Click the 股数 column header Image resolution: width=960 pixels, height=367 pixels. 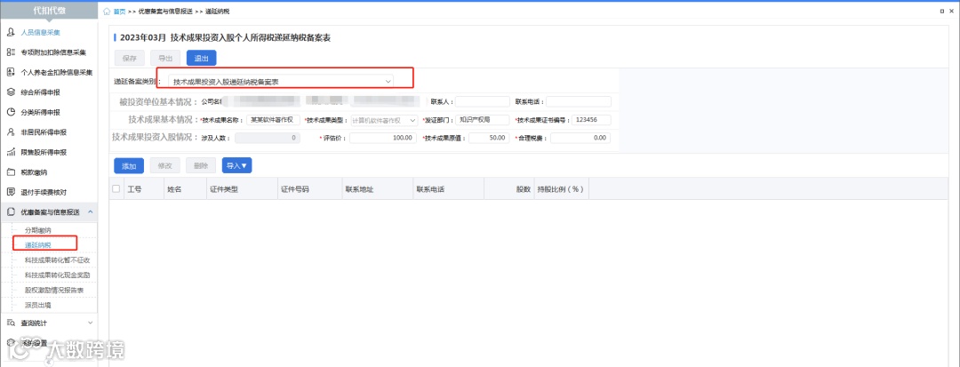point(508,189)
